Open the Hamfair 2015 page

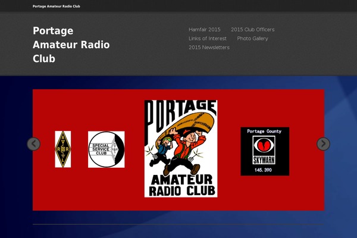205,30
